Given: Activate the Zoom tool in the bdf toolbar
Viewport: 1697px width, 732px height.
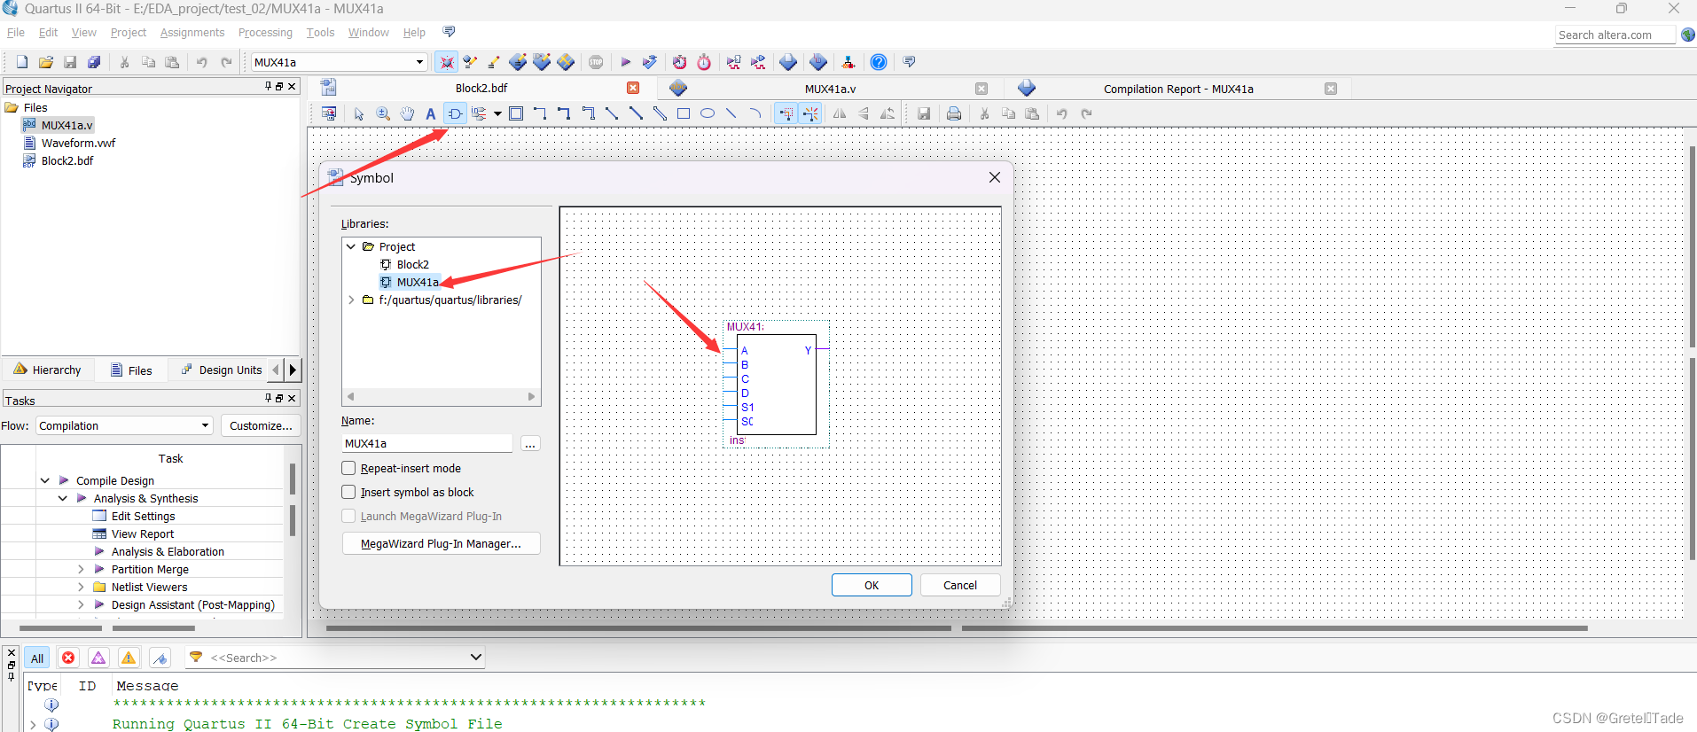Looking at the screenshot, I should click(383, 113).
